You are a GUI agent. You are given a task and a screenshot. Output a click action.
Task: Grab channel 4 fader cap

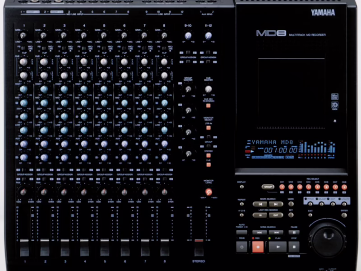point(84,248)
